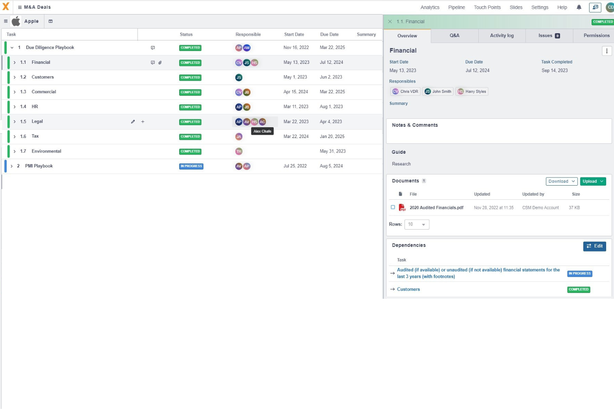This screenshot has height=409, width=614.
Task: Open the Analytics menu in the top bar
Action: [x=430, y=7]
